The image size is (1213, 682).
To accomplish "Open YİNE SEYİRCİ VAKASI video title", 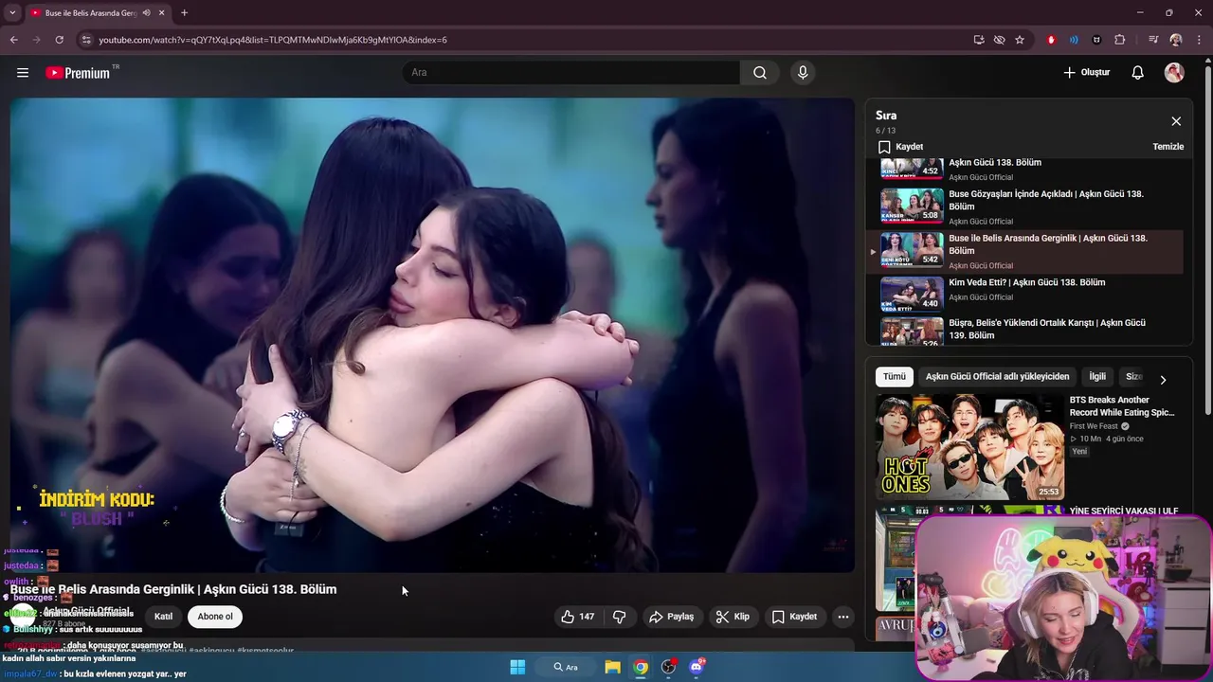I will coord(1125,511).
